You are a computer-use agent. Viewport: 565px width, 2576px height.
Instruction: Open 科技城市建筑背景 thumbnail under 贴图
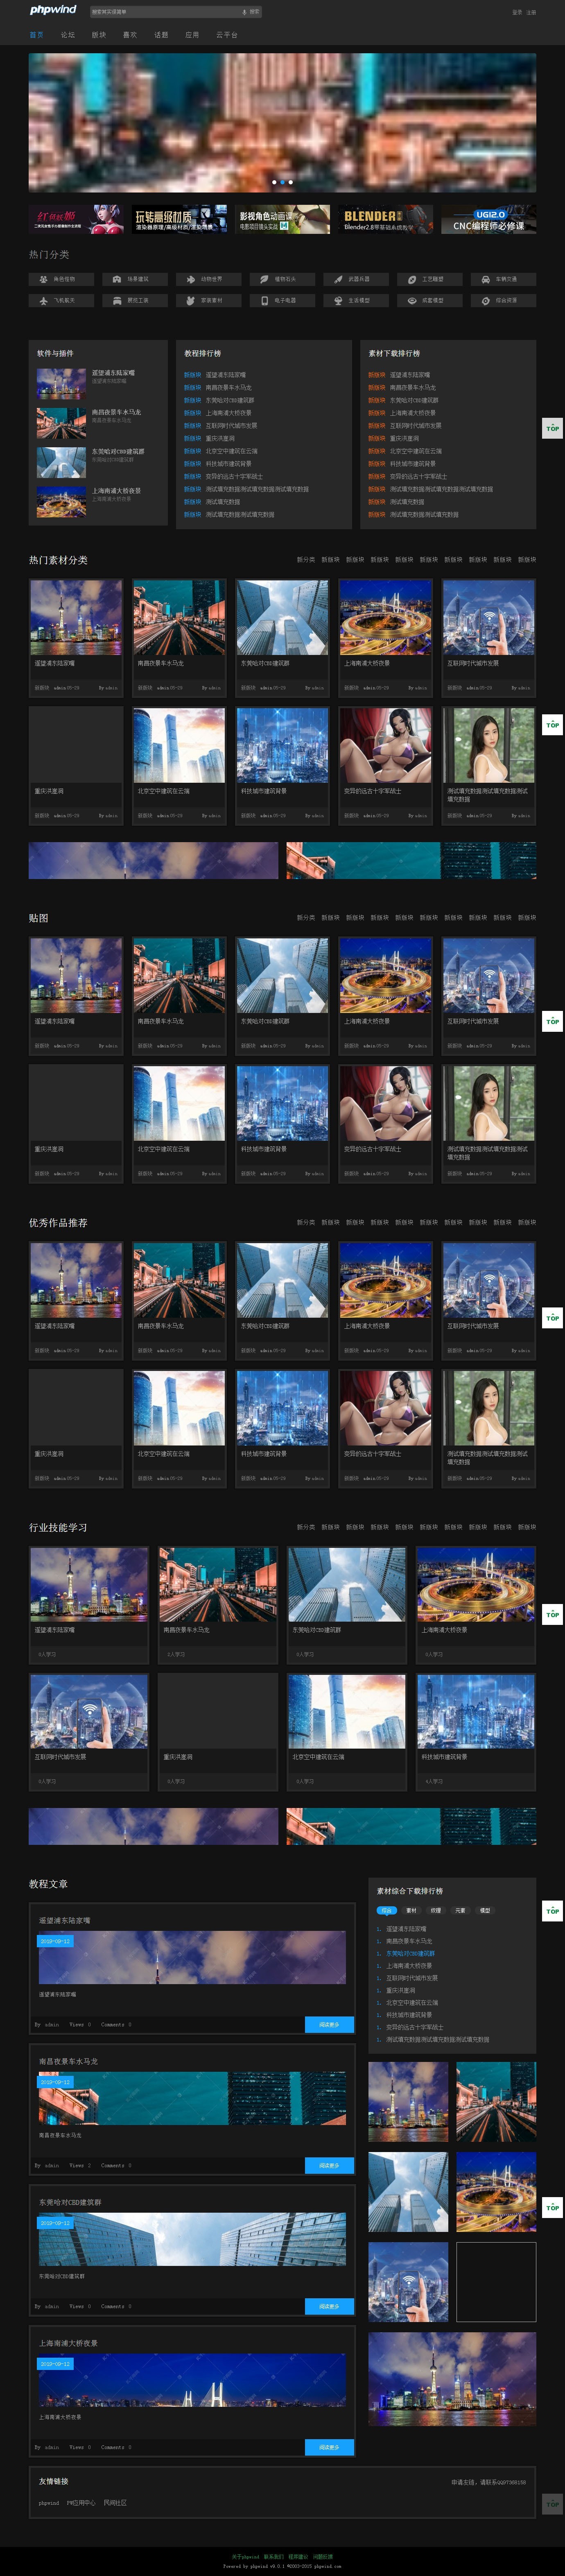point(282,1103)
